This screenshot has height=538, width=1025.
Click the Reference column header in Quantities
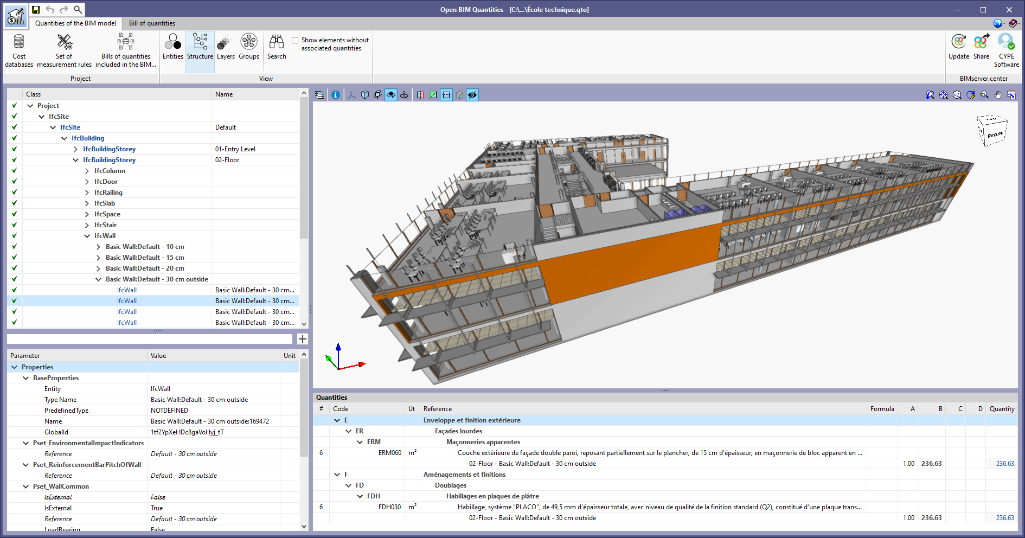tap(643, 409)
